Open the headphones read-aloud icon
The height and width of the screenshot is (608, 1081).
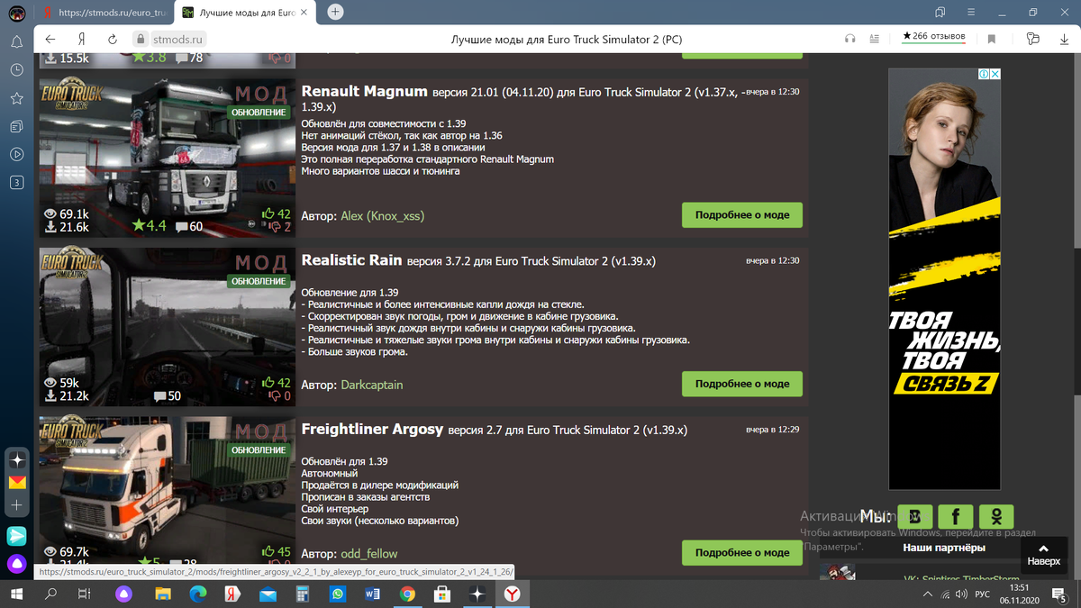849,39
